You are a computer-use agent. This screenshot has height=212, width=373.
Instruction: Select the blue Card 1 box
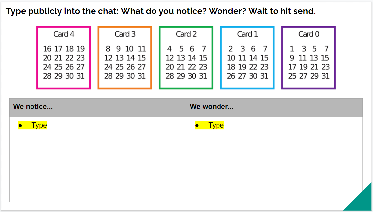click(x=247, y=58)
